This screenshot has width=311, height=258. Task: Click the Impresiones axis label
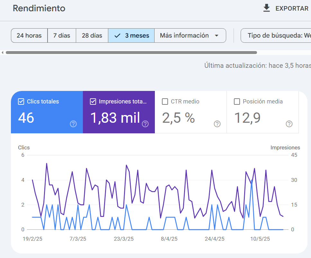tap(285, 147)
